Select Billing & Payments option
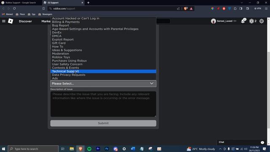This screenshot has width=270, height=152. [103, 22]
